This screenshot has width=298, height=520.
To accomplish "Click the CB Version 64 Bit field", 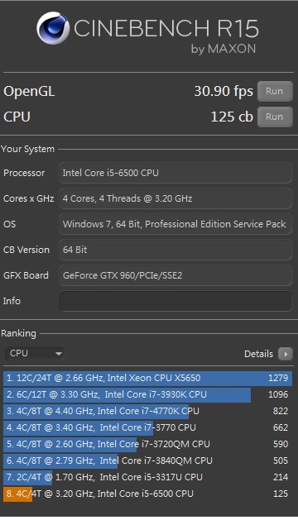I will [175, 250].
